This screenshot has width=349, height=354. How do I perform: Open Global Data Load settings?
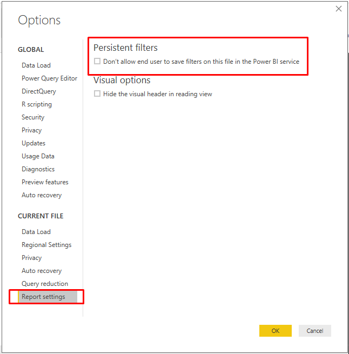(x=36, y=65)
